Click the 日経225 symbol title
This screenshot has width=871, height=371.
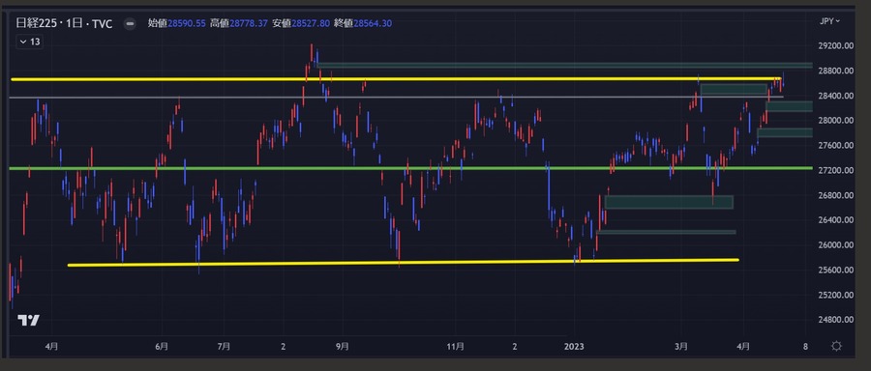coord(37,24)
